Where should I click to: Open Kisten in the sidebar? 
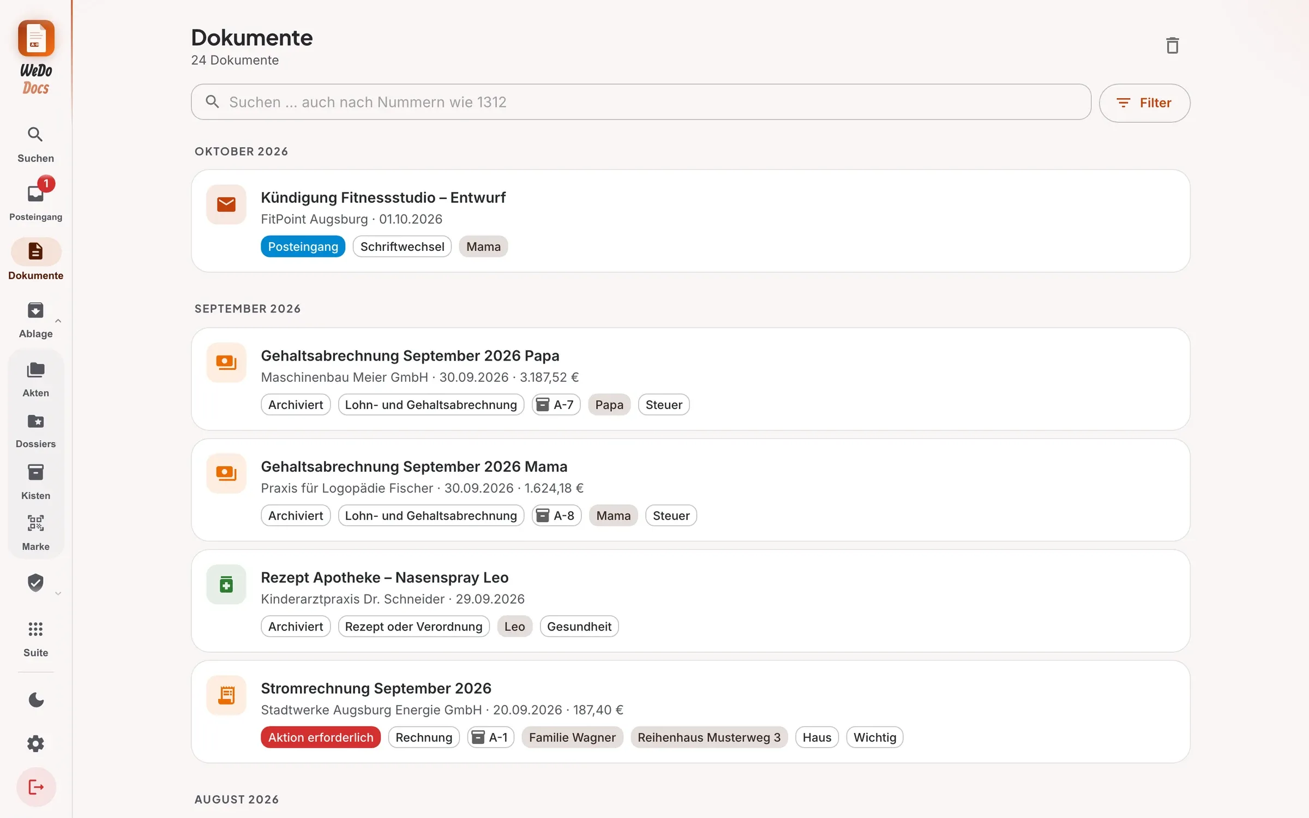tap(35, 482)
